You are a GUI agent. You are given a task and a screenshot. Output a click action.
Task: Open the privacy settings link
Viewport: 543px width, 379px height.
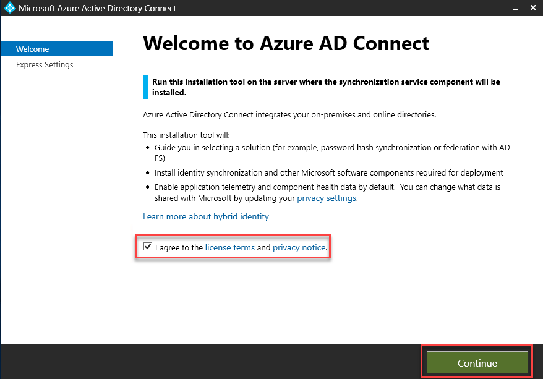pos(326,198)
